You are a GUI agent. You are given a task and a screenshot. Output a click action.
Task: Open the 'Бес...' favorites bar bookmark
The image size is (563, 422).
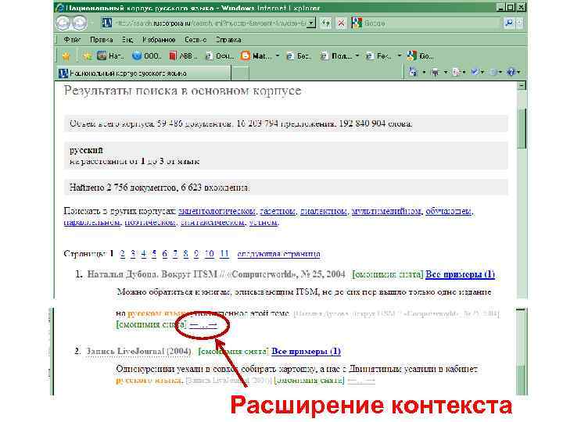pyautogui.click(x=299, y=56)
